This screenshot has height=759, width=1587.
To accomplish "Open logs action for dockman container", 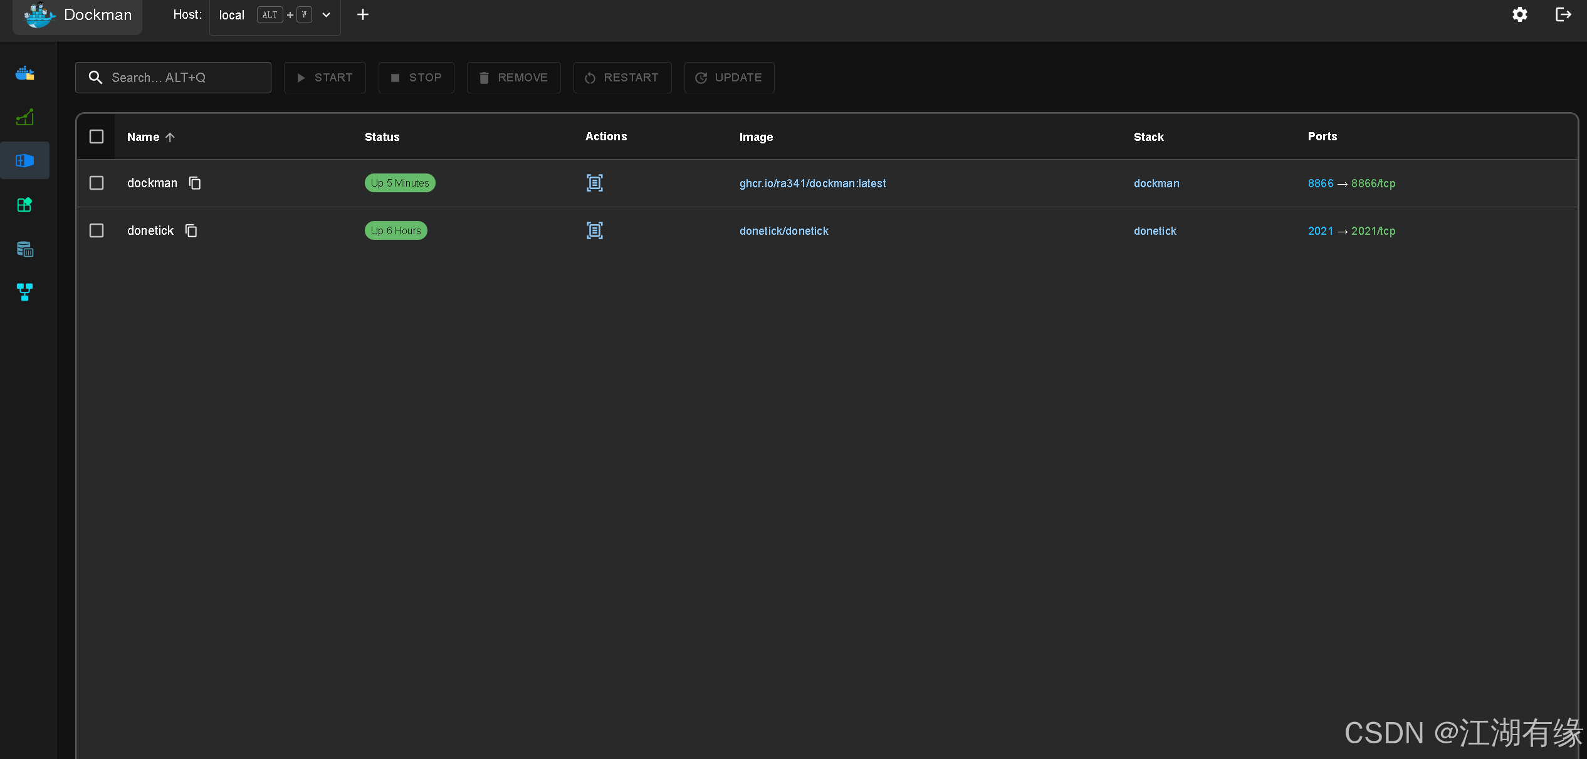I will click(x=594, y=183).
